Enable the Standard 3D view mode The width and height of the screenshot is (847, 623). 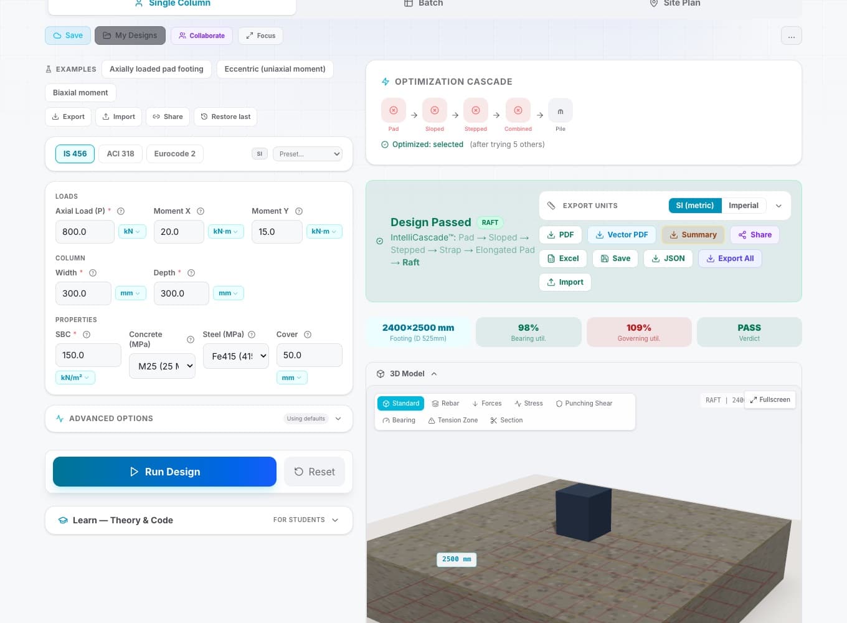pos(400,404)
